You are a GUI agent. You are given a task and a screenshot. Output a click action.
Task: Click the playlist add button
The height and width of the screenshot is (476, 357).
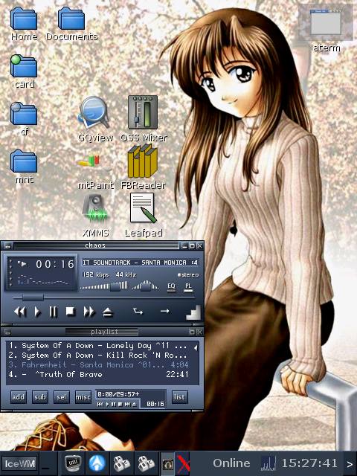tap(18, 397)
